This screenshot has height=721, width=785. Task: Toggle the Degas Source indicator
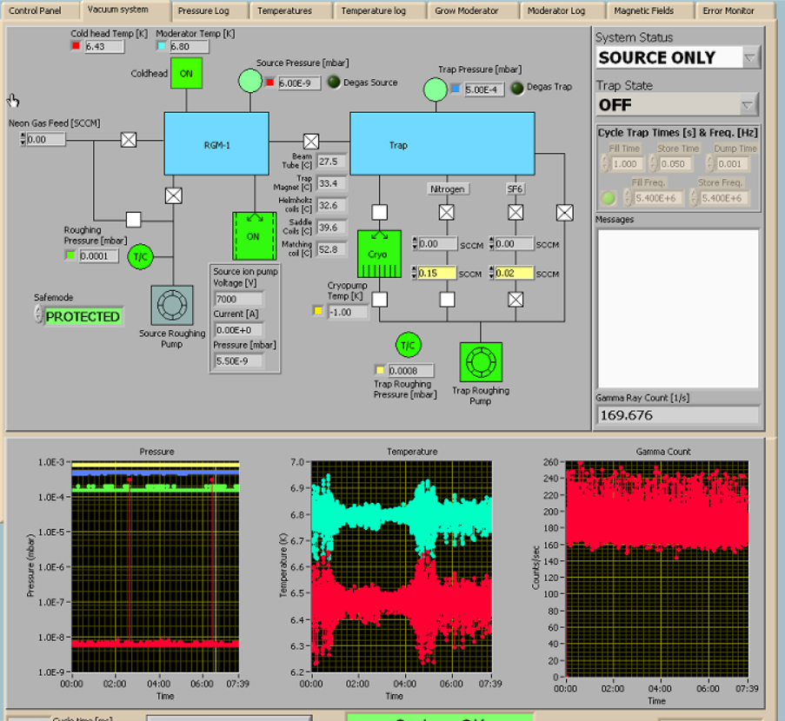334,83
